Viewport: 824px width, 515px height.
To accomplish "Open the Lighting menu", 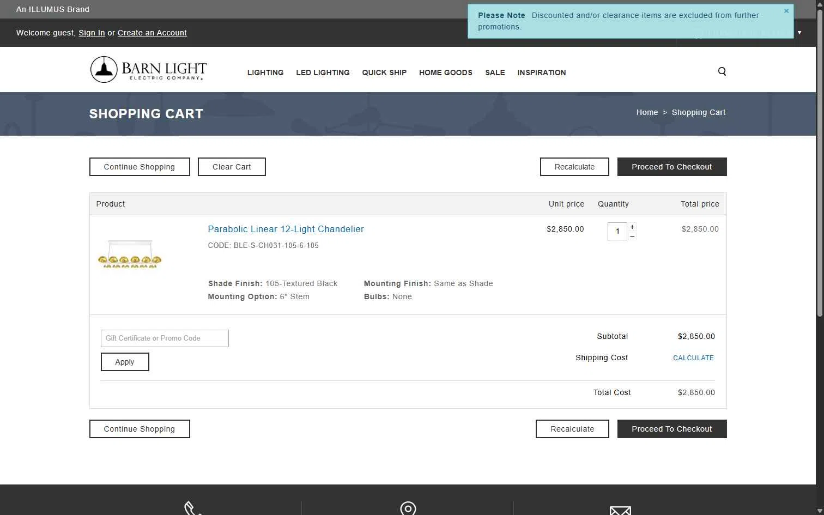I will click(x=265, y=72).
